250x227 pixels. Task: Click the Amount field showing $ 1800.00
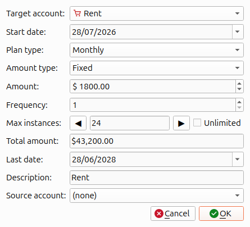point(153,87)
